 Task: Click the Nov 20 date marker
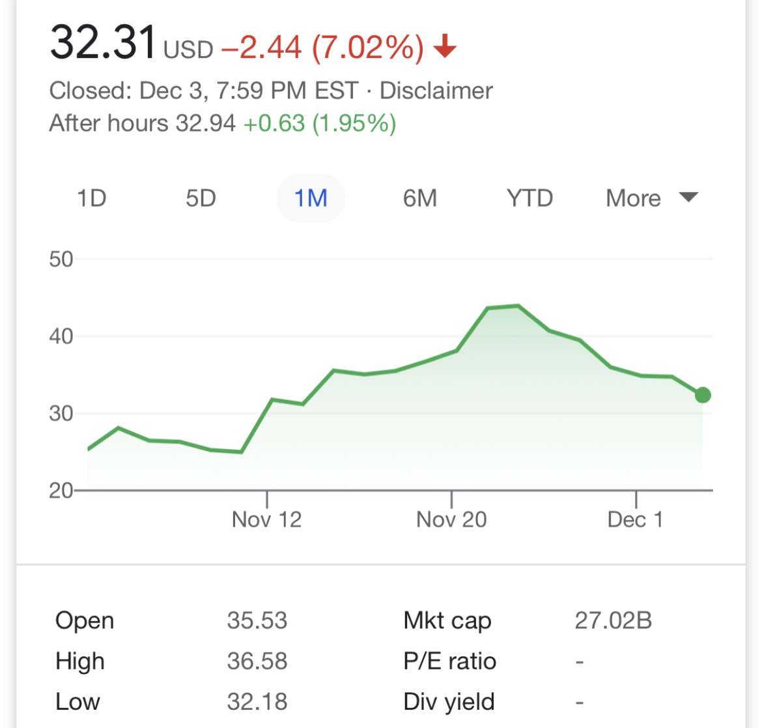[x=451, y=519]
